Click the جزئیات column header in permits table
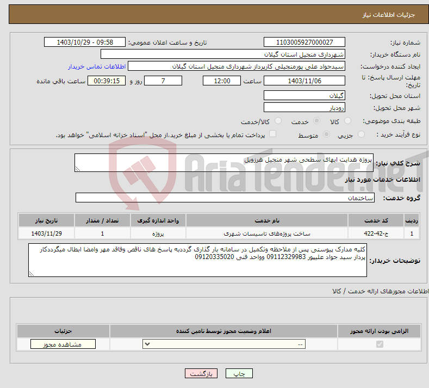Screen dimensions: 429x388 (63, 331)
